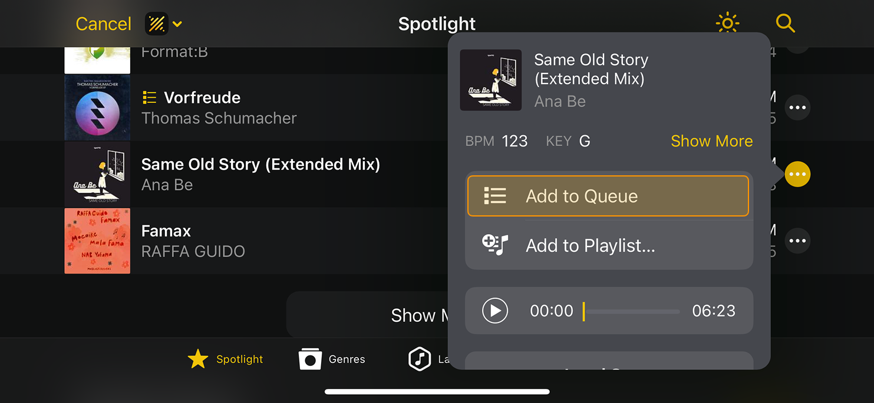874x403 pixels.
Task: Open the Genres tab
Action: (x=332, y=359)
